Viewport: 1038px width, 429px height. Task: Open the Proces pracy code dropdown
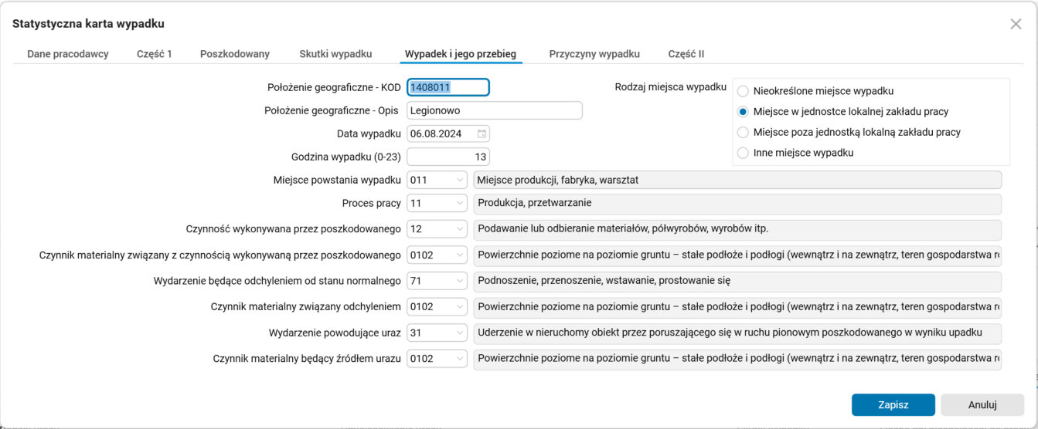pyautogui.click(x=460, y=204)
